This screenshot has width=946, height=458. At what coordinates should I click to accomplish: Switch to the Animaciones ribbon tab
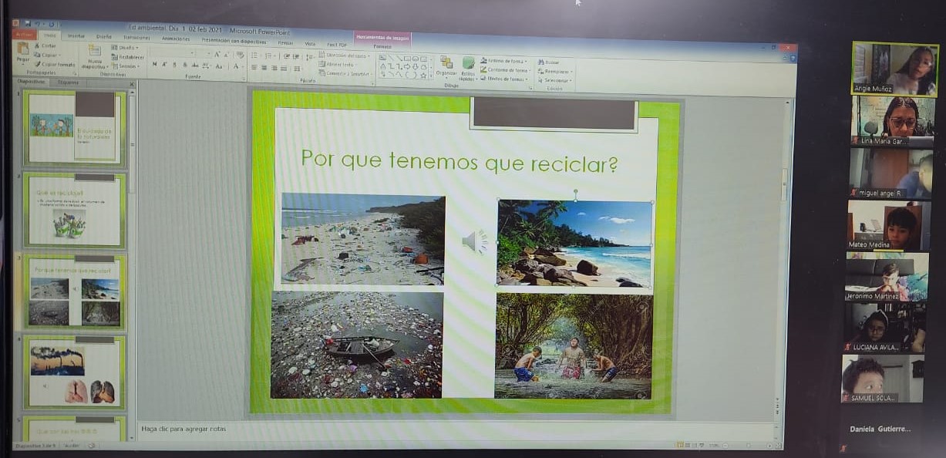[x=176, y=38]
